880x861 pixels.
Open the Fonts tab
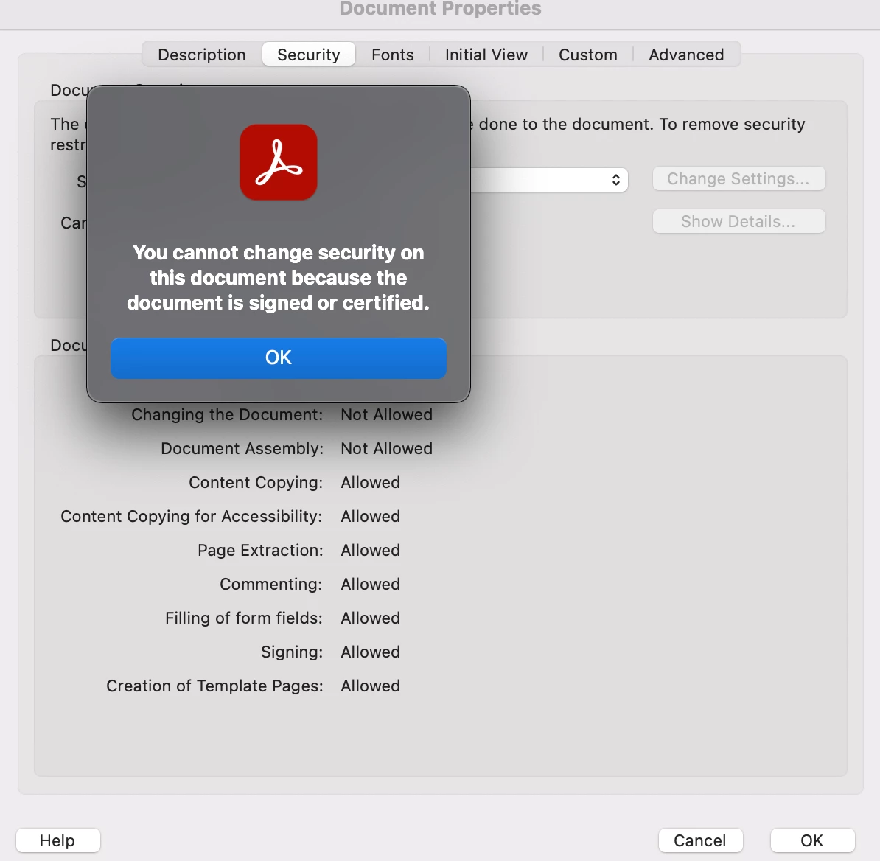point(392,55)
